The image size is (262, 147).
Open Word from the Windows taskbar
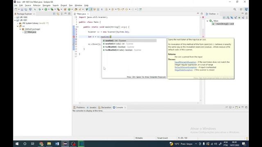(x=57, y=144)
